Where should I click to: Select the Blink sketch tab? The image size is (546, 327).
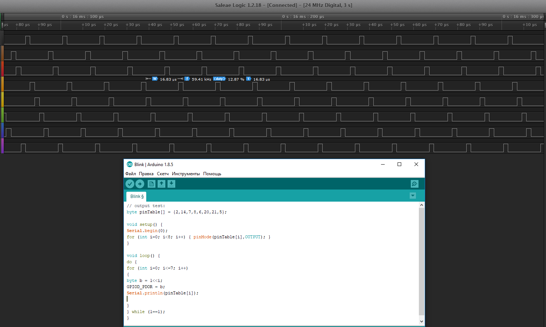click(136, 196)
